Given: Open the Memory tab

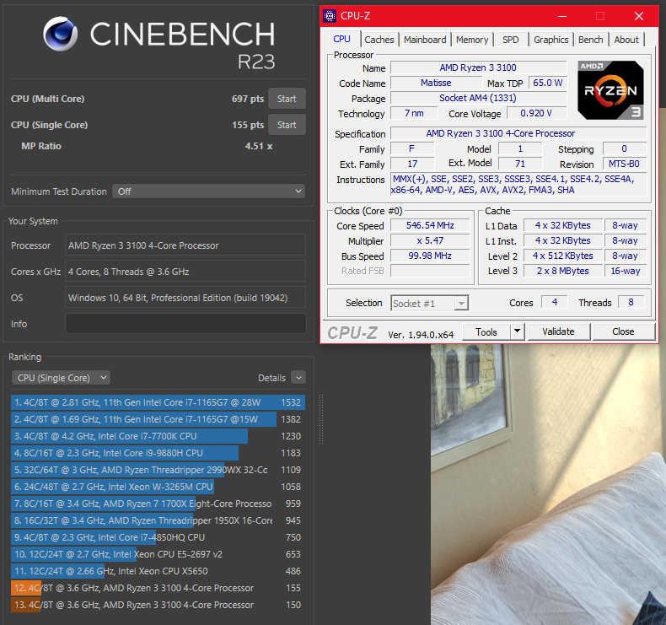Looking at the screenshot, I should point(472,40).
